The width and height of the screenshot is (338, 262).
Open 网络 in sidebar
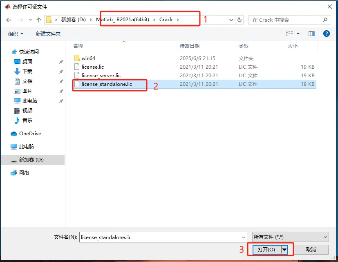coord(24,173)
